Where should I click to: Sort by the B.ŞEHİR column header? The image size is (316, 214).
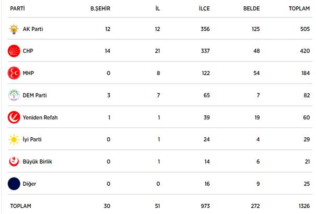point(100,9)
